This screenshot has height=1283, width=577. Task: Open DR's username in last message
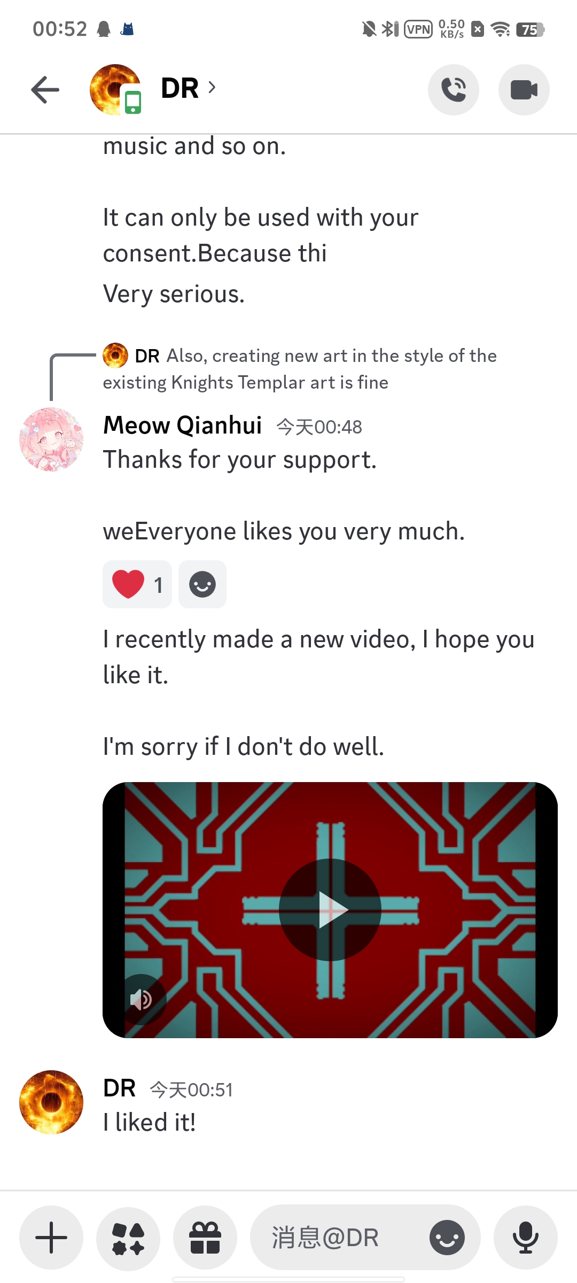click(120, 1088)
